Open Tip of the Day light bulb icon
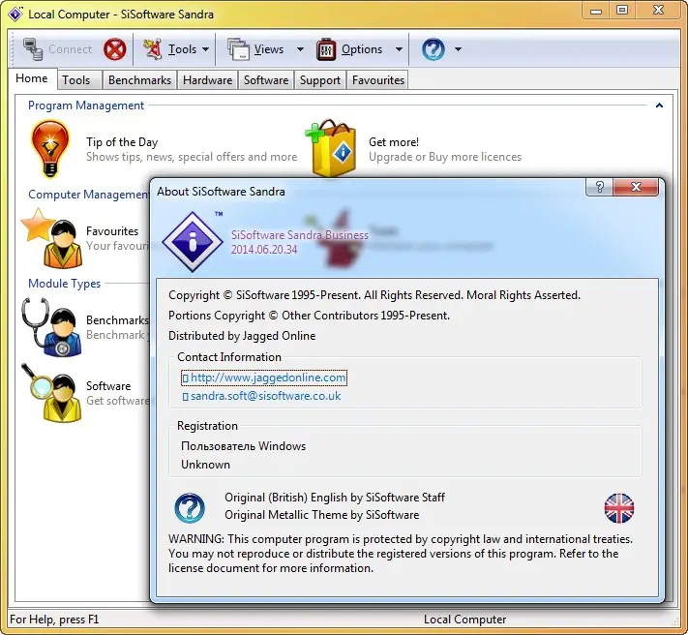The height and width of the screenshot is (635, 688). (50, 149)
